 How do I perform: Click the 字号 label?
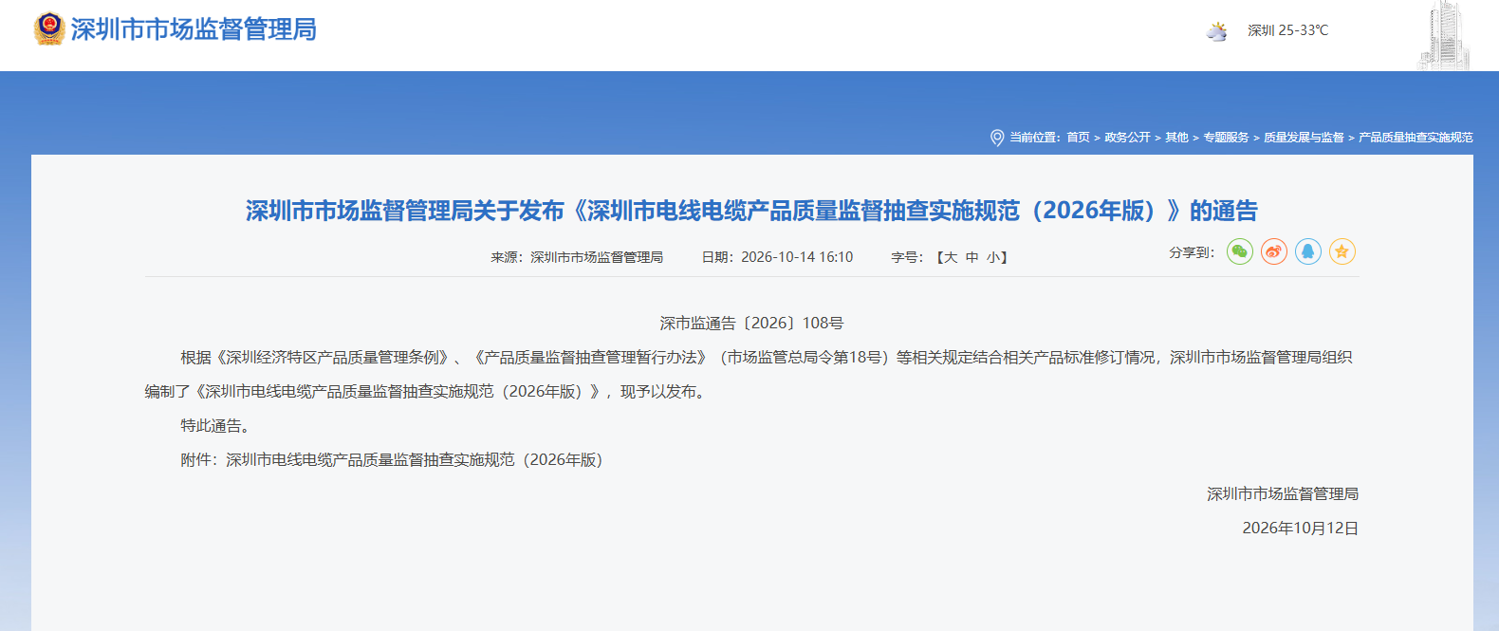pyautogui.click(x=907, y=257)
